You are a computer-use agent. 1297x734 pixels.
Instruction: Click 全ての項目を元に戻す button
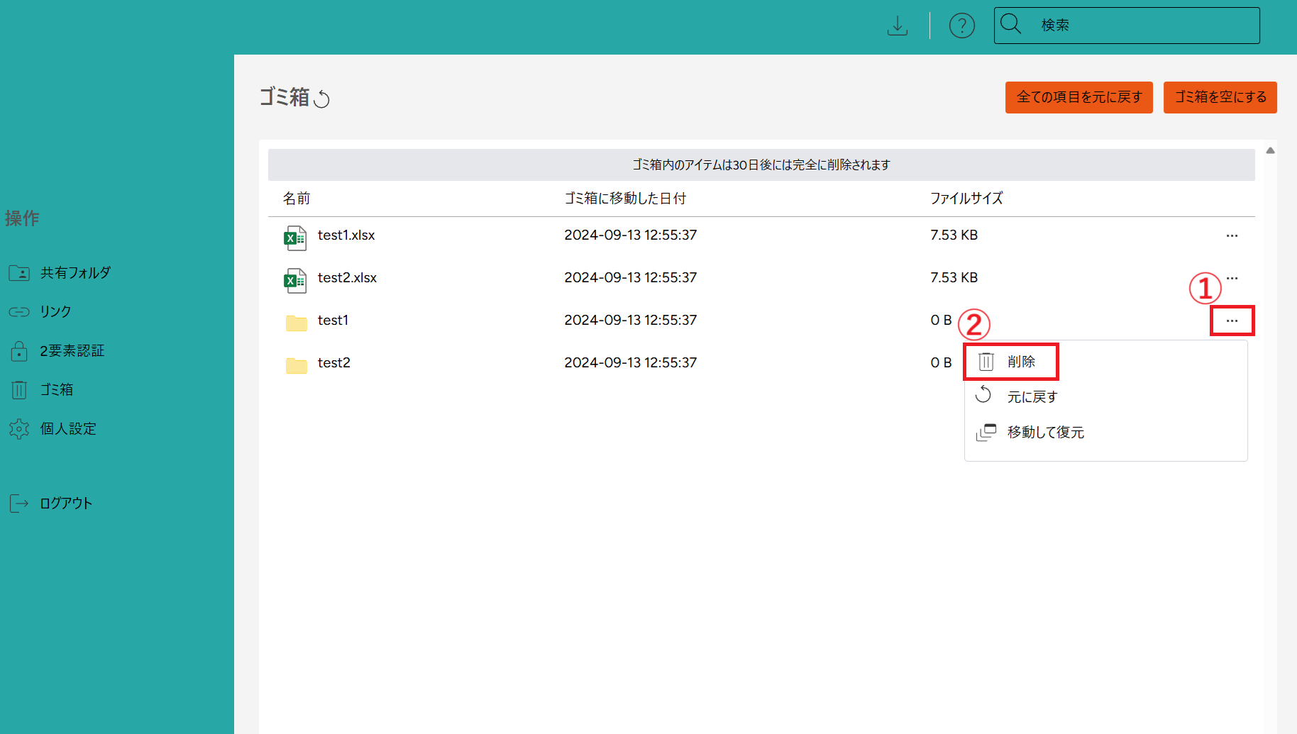[1078, 97]
